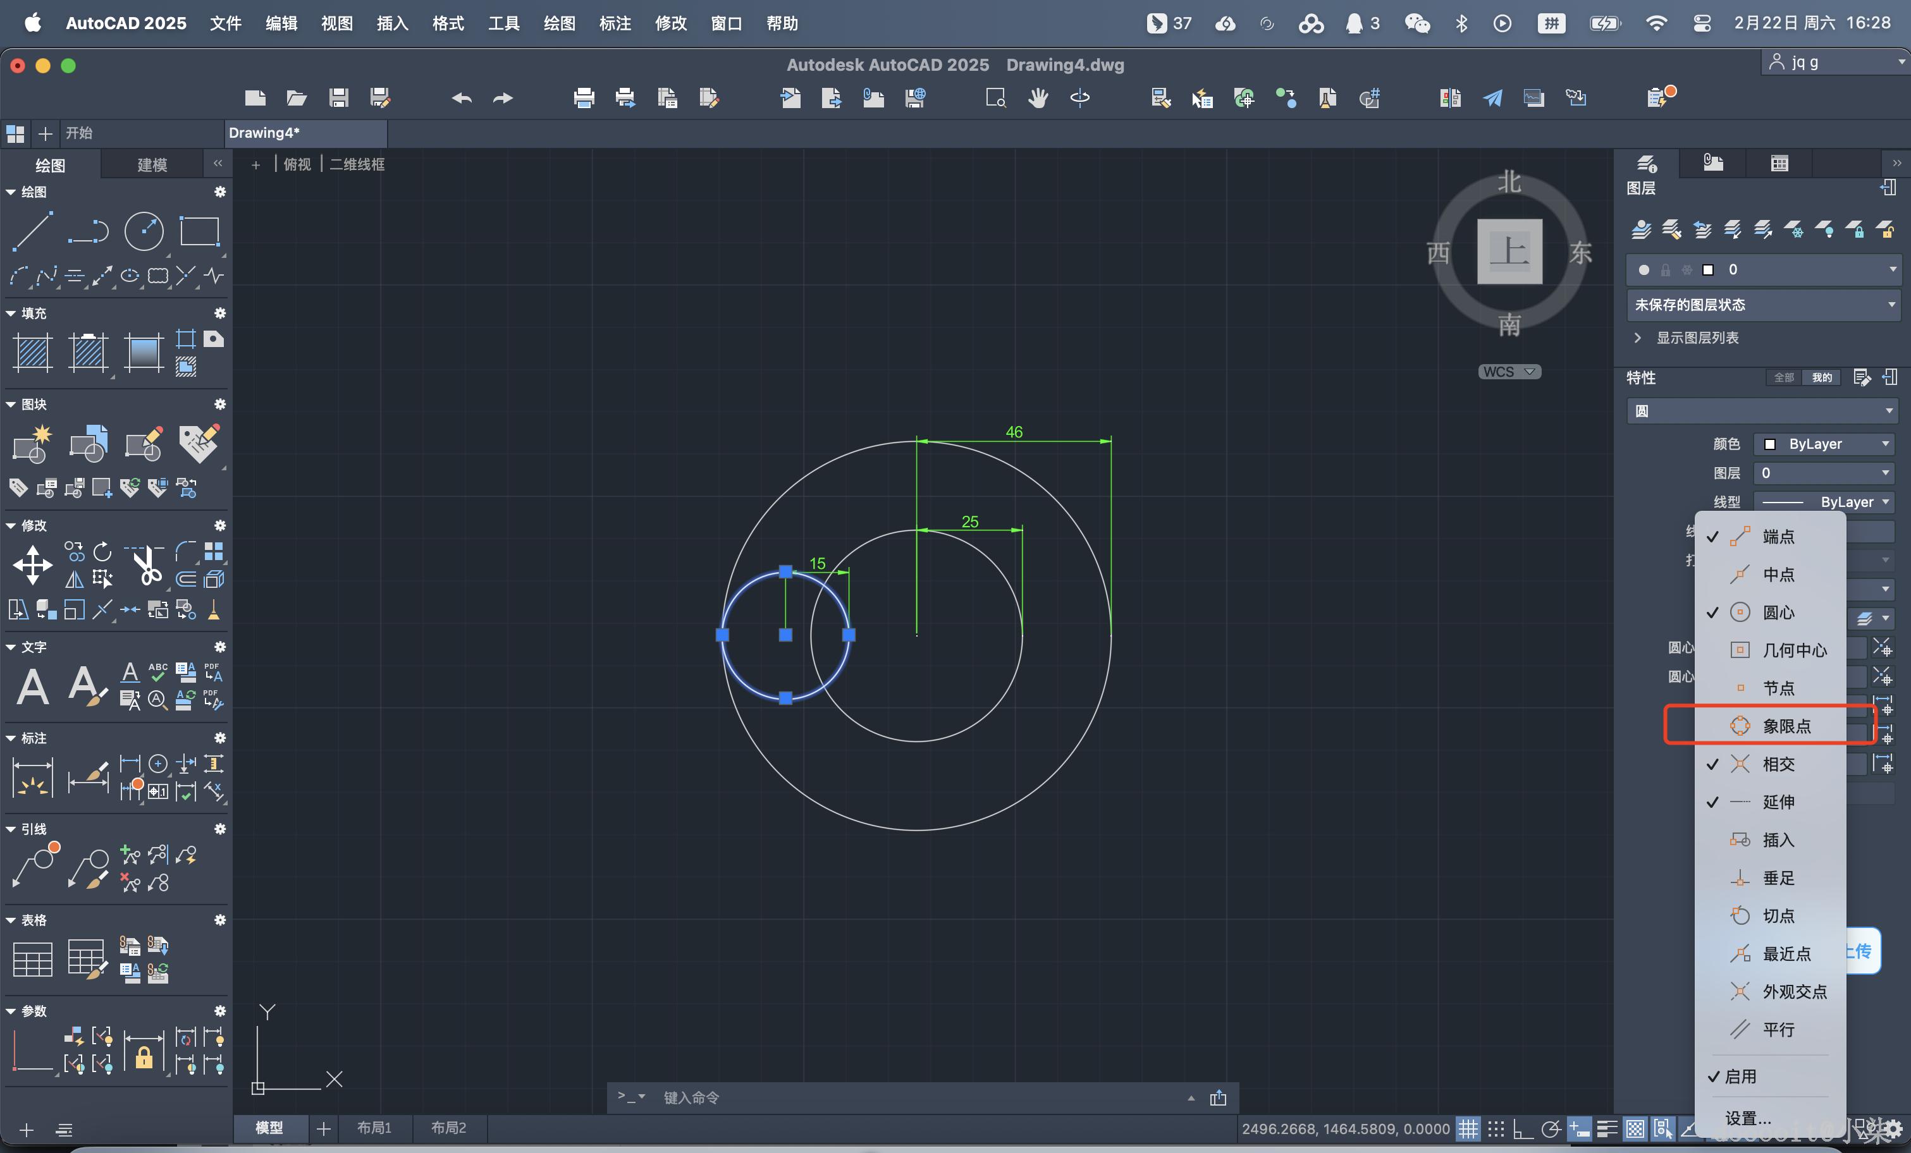
Task: Click the Pan hand tool icon
Action: (1038, 99)
